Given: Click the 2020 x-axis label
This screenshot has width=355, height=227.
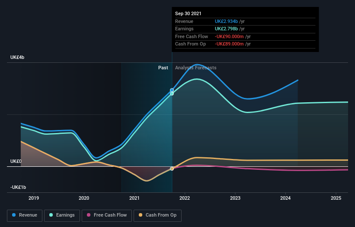Looking at the screenshot, I should (x=84, y=198).
